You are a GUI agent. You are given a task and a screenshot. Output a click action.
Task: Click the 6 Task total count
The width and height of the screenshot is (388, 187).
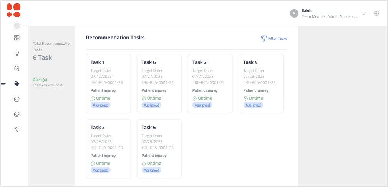42,58
